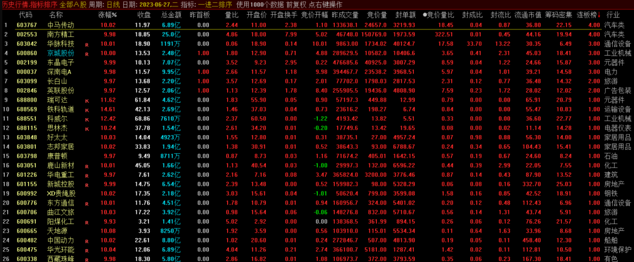Select stock 京城股份
634x262 pixels.
60,53
